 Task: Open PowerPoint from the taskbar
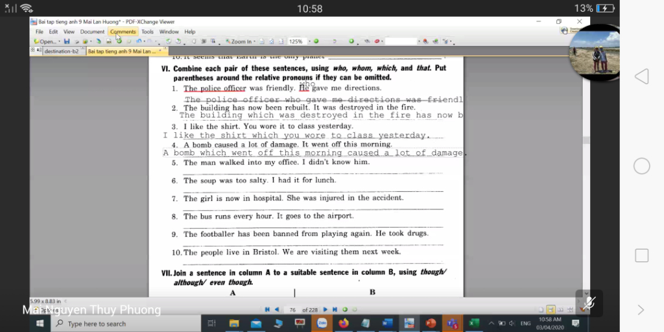pos(431,324)
